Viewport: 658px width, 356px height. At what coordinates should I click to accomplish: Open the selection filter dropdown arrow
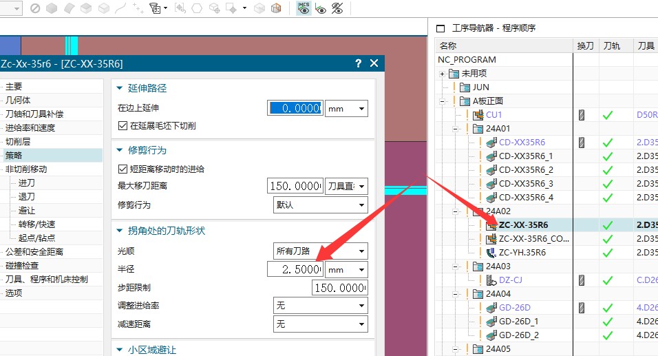tap(165, 8)
